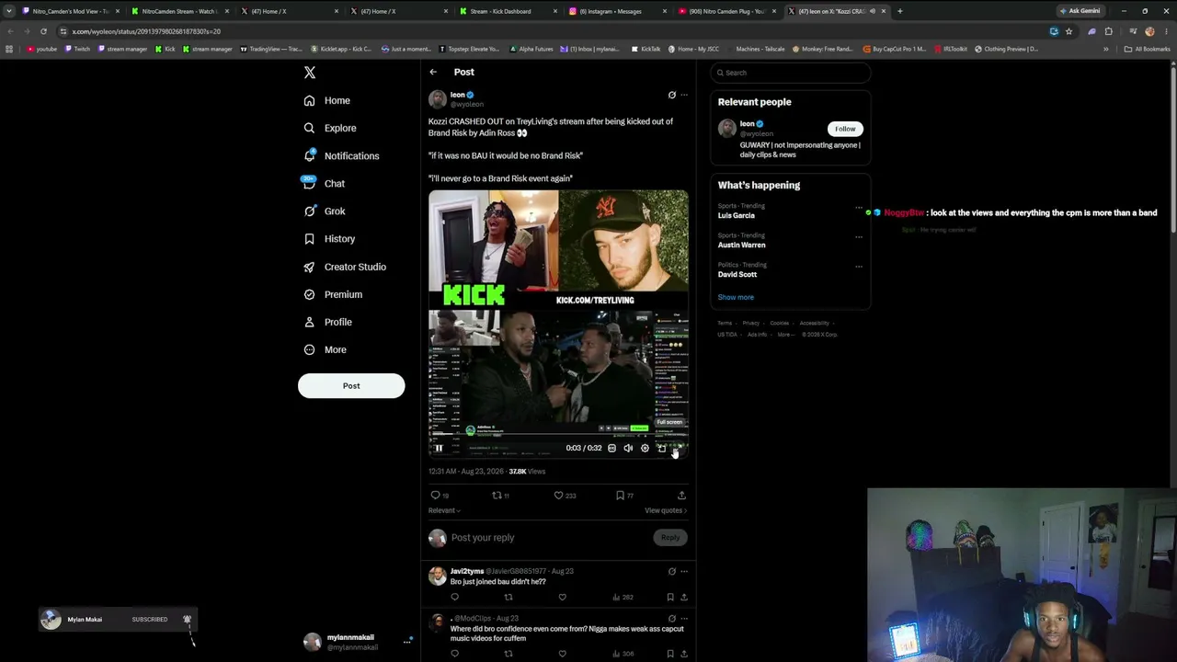The image size is (1177, 662).
Task: Click the white Post button
Action: [x=351, y=386]
